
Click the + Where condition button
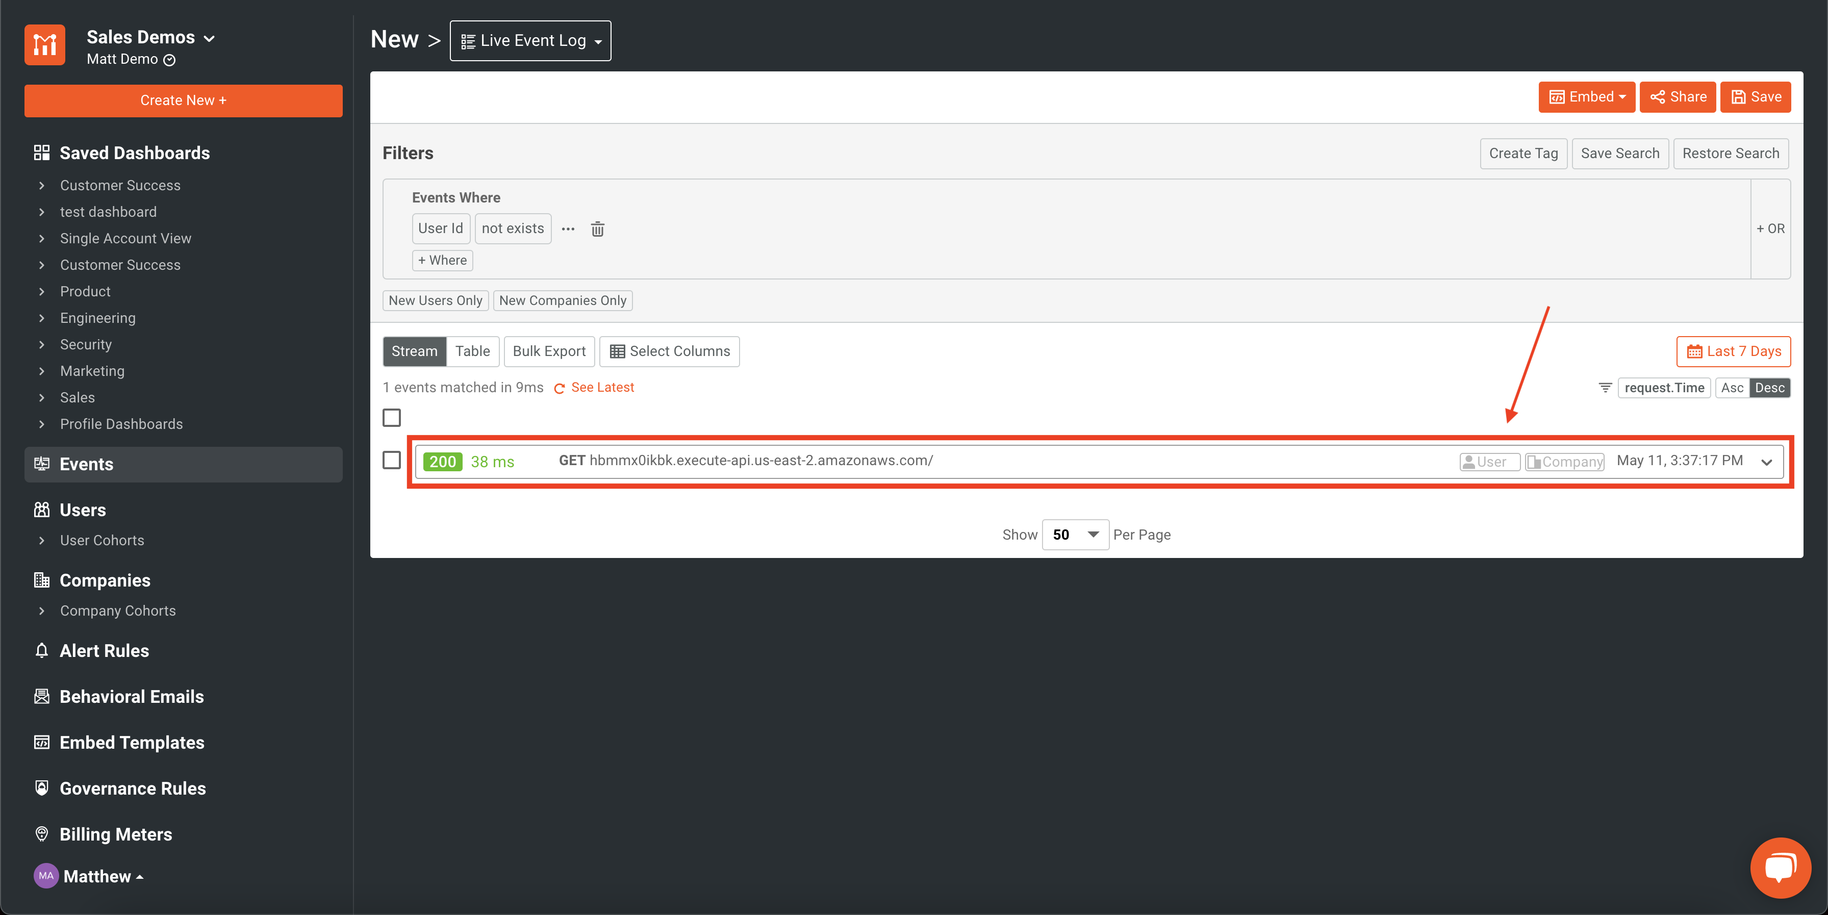click(442, 261)
